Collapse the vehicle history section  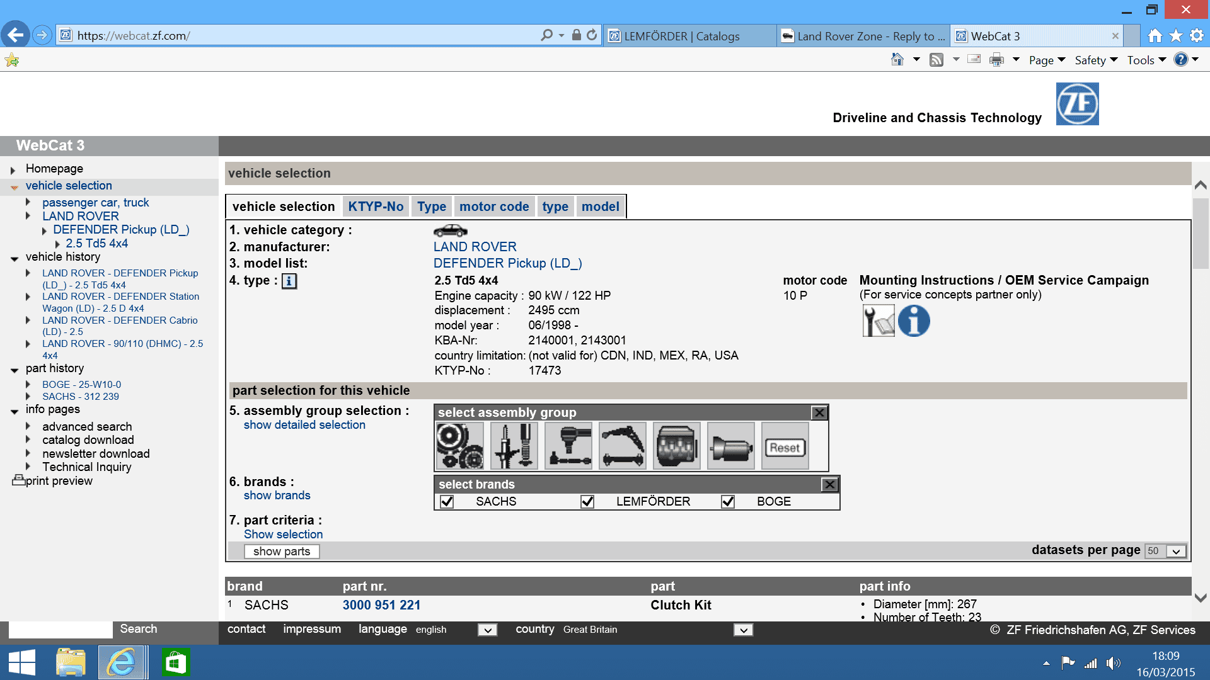[14, 258]
